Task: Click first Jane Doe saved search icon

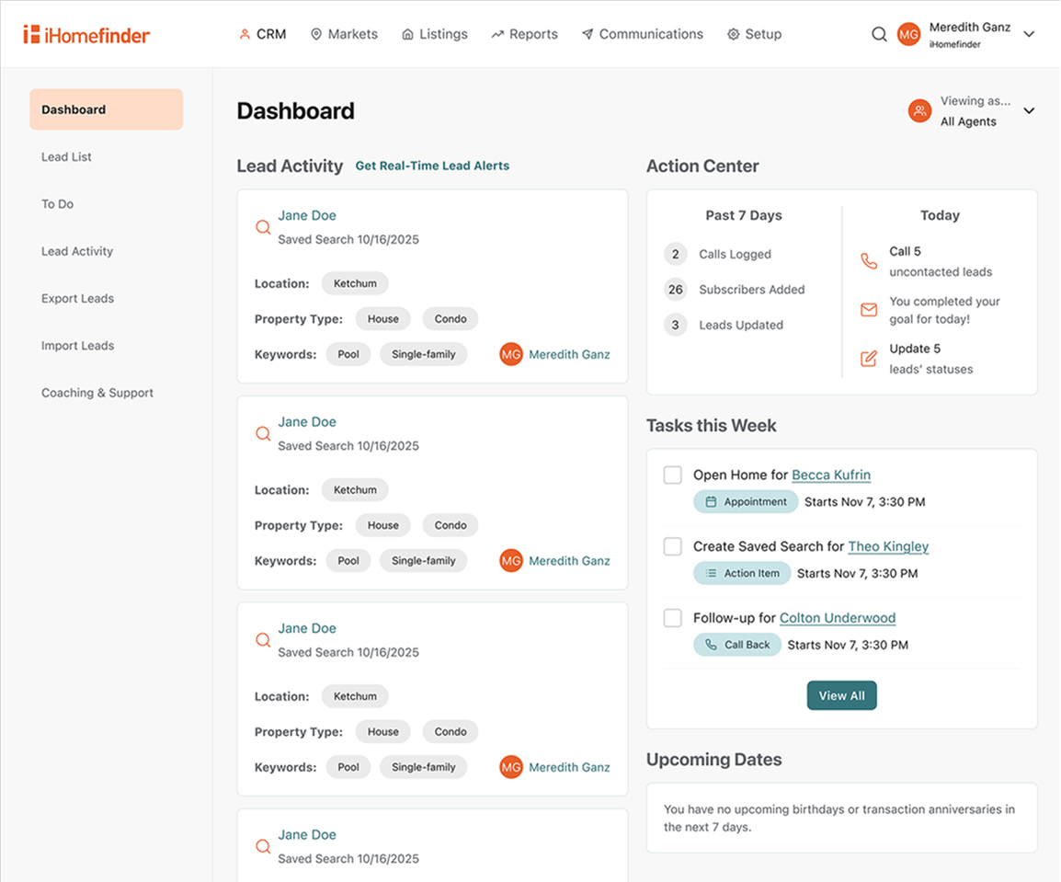Action: (263, 227)
